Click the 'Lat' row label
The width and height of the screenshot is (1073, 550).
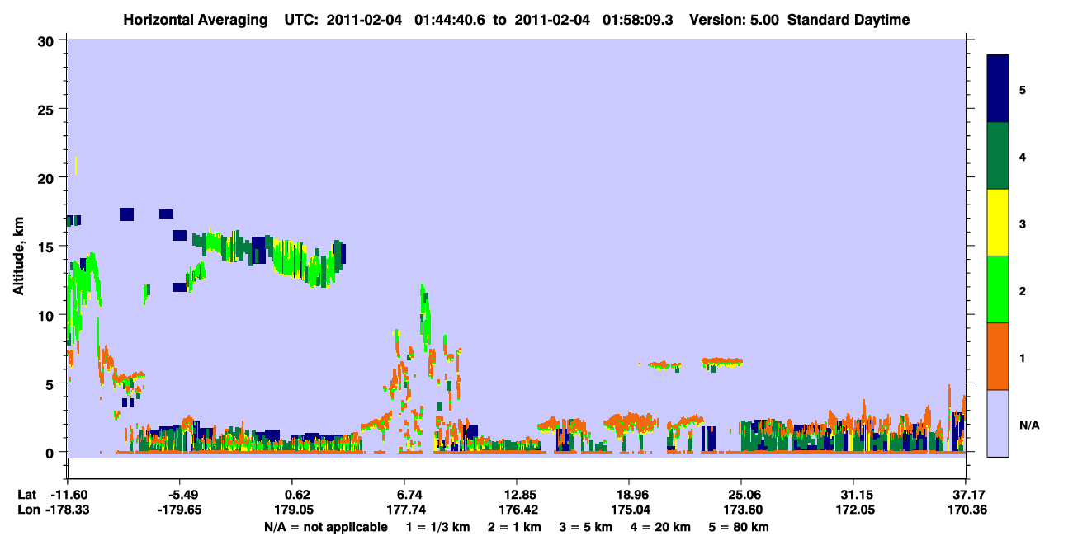[x=26, y=495]
